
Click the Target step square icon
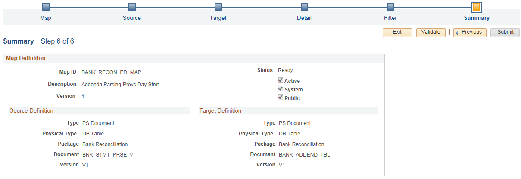click(218, 7)
